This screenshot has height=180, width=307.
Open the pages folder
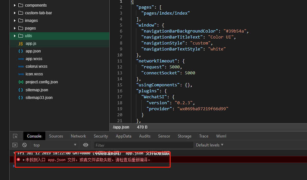point(30,28)
